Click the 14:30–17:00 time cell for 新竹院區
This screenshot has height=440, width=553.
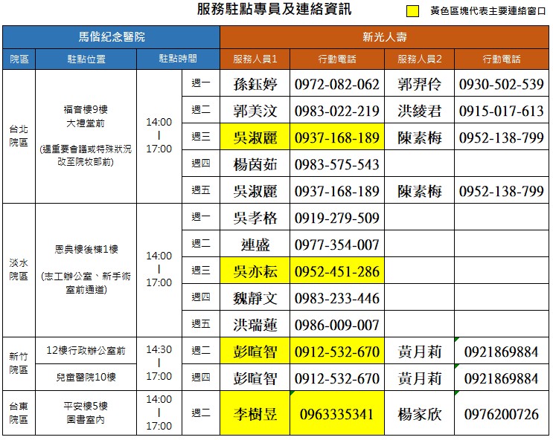coord(159,363)
